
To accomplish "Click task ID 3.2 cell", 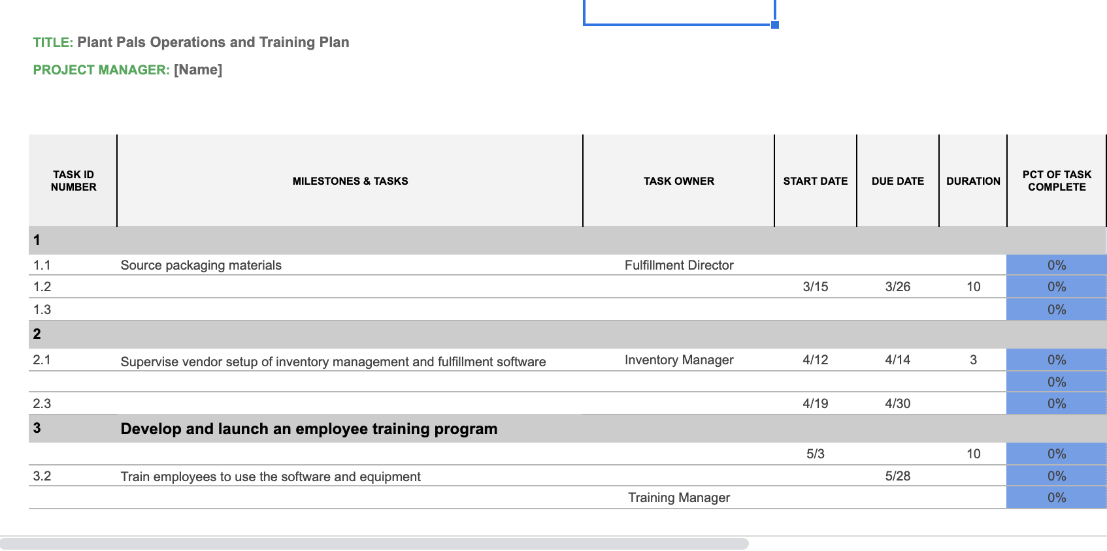I will (73, 476).
